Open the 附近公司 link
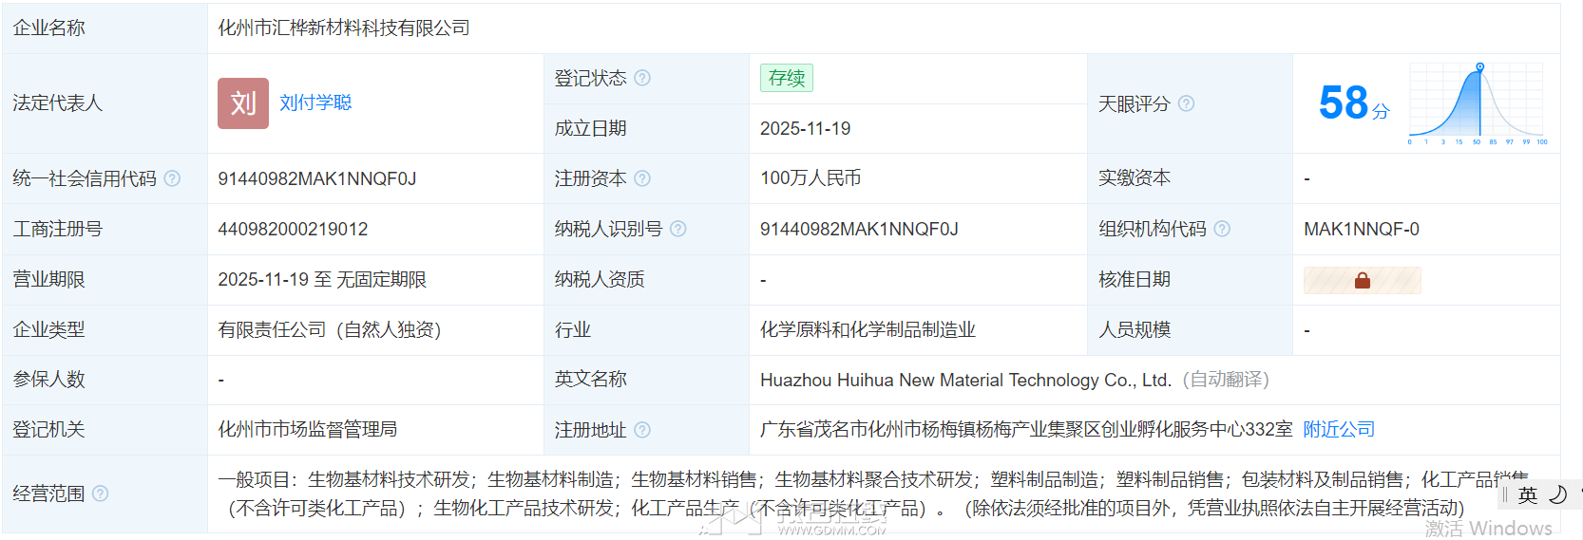The image size is (1583, 540). 1338,429
